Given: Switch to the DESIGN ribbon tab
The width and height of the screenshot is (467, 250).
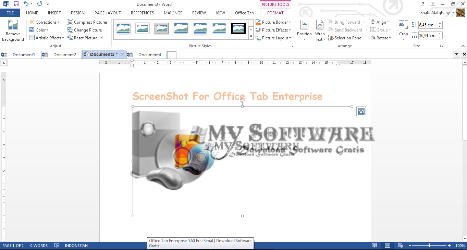Looking at the screenshot, I should tap(78, 13).
